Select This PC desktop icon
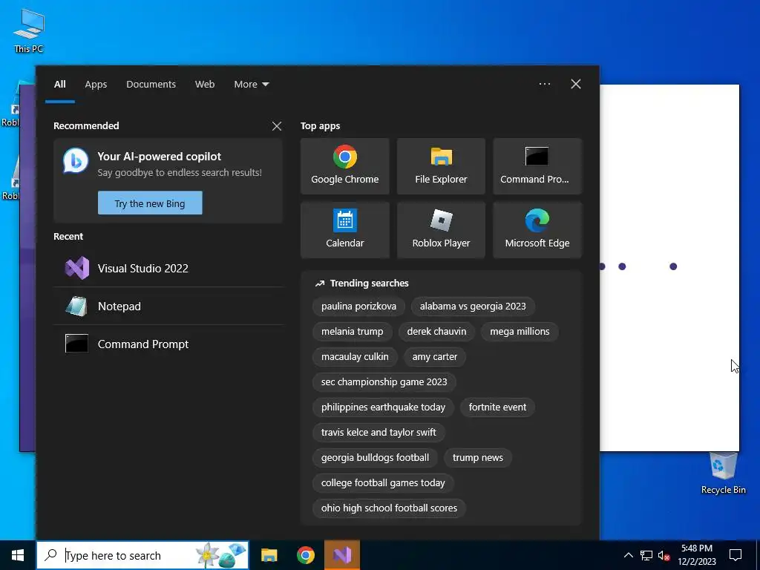This screenshot has width=760, height=570. [29, 31]
